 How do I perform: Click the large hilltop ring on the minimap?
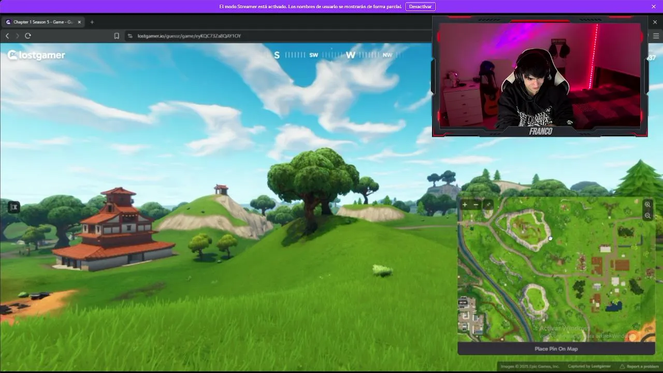(524, 229)
